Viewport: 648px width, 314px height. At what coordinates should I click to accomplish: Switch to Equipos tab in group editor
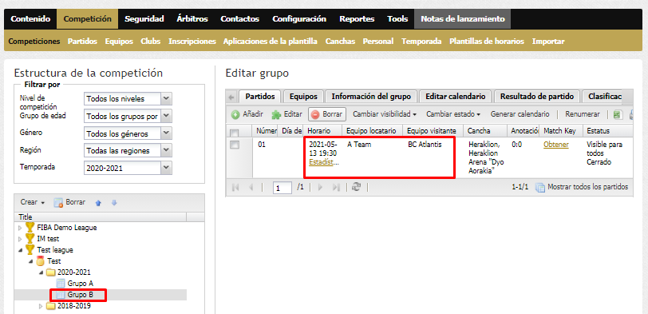click(303, 97)
